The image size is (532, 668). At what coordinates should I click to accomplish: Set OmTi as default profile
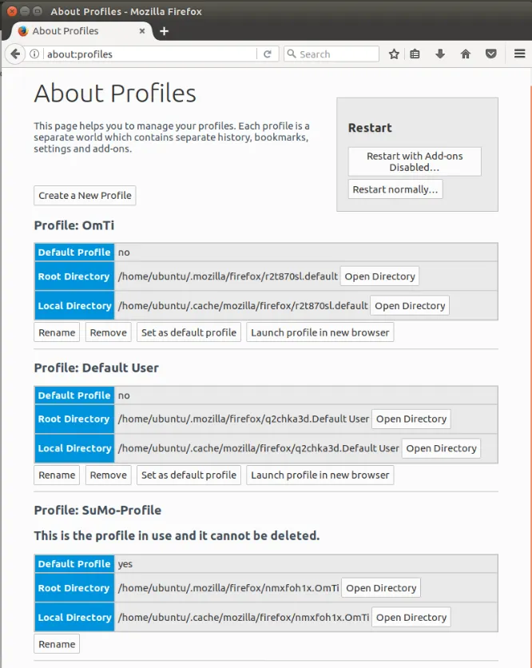pos(189,332)
